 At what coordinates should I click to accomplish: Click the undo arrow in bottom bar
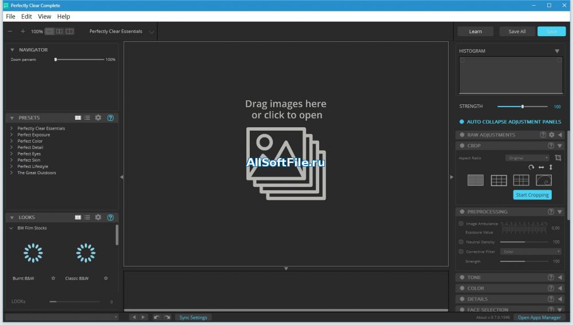tap(156, 317)
